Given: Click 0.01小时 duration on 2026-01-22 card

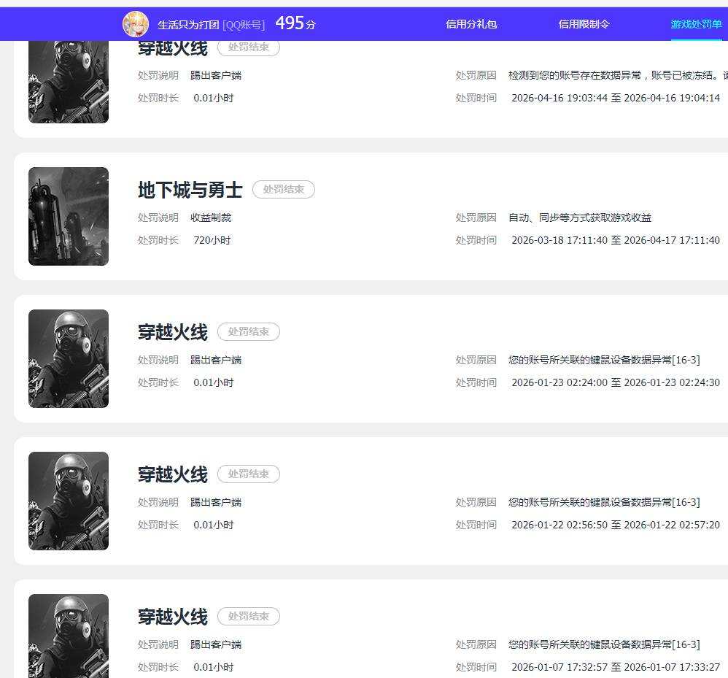Looking at the screenshot, I should tap(214, 525).
